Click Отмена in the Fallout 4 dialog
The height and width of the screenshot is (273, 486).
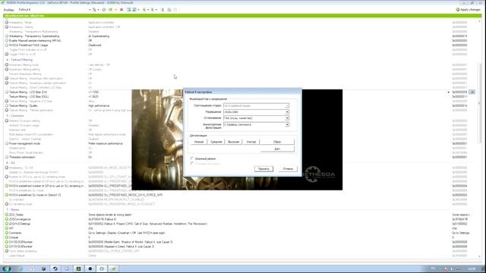click(x=288, y=168)
